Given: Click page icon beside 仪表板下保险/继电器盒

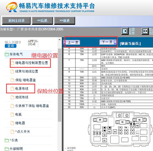Looking at the screenshot, I should point(12,106).
